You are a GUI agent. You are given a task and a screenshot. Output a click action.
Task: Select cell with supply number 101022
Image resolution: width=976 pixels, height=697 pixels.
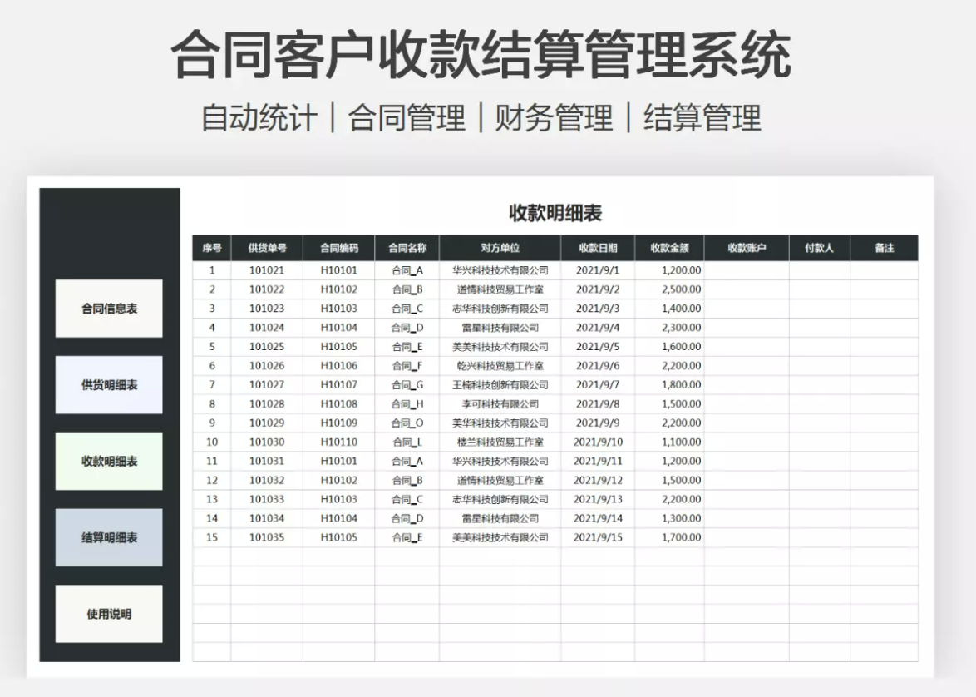tap(267, 289)
